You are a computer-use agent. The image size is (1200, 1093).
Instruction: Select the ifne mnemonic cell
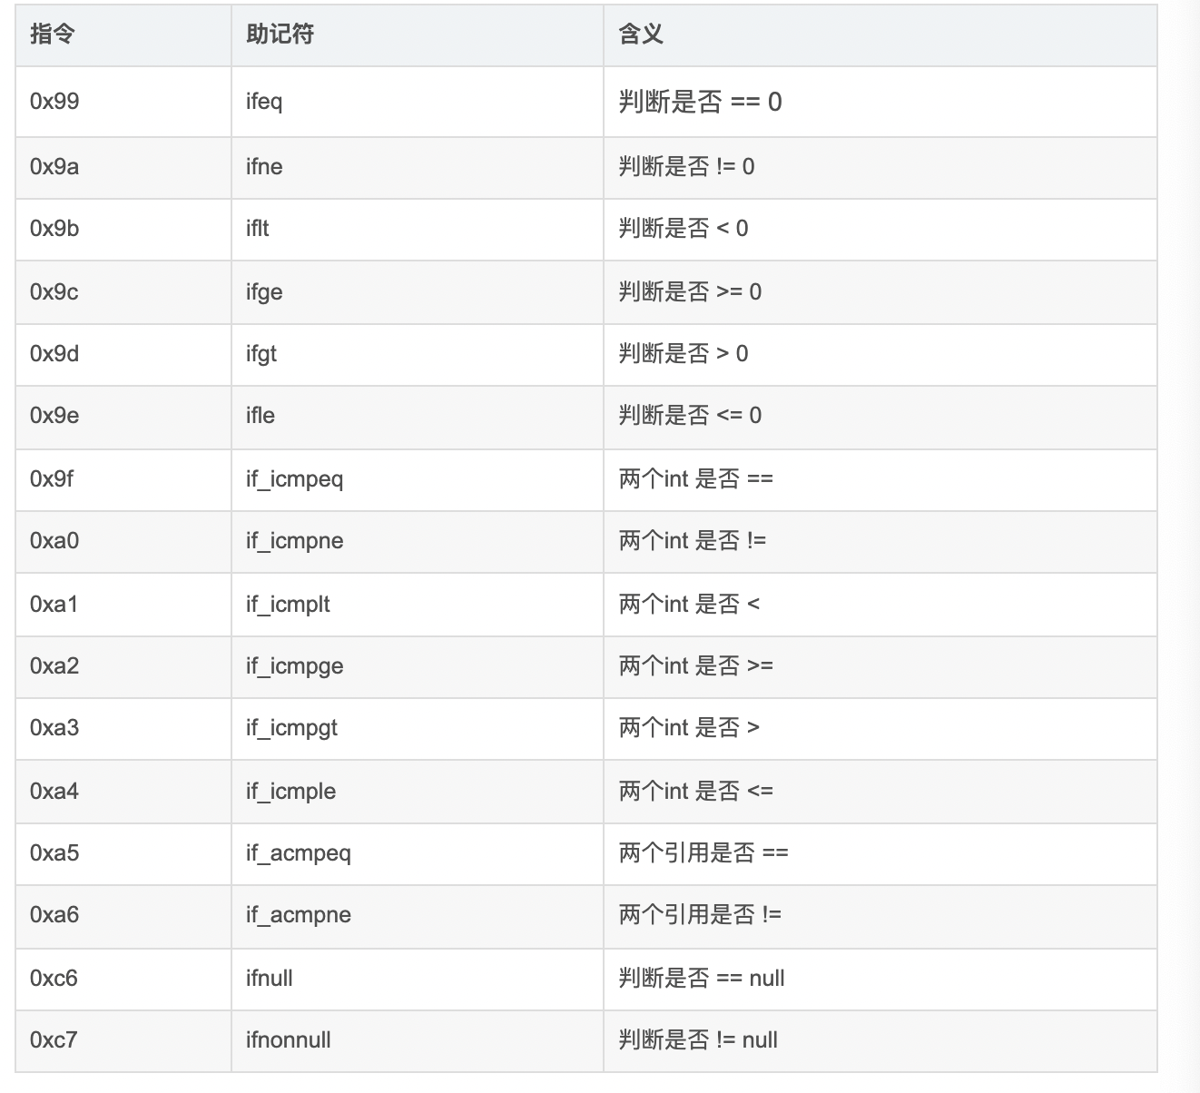(418, 168)
